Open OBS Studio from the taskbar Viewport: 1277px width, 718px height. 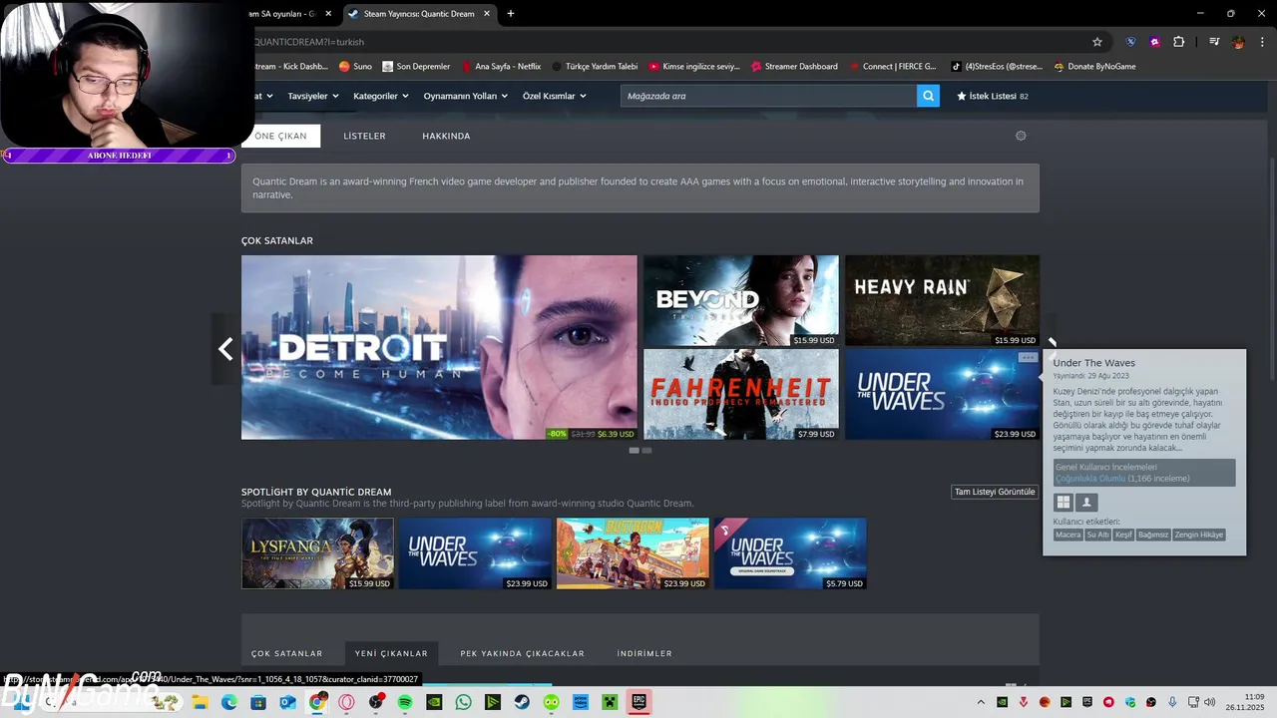(x=375, y=702)
